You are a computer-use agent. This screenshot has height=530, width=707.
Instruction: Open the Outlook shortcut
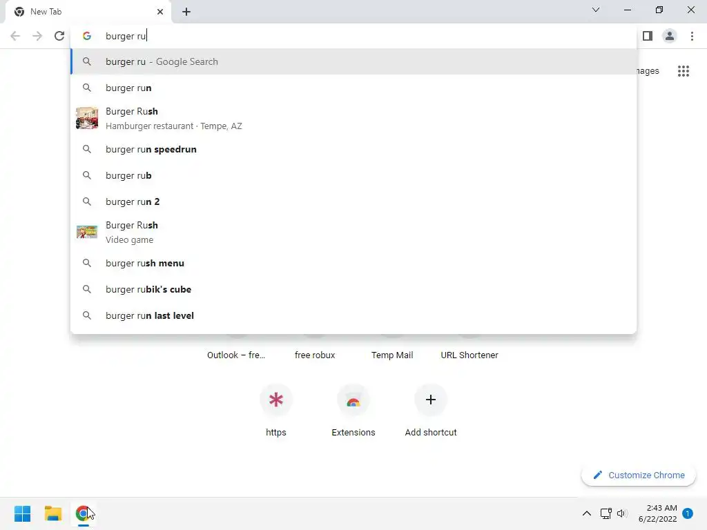point(236,355)
